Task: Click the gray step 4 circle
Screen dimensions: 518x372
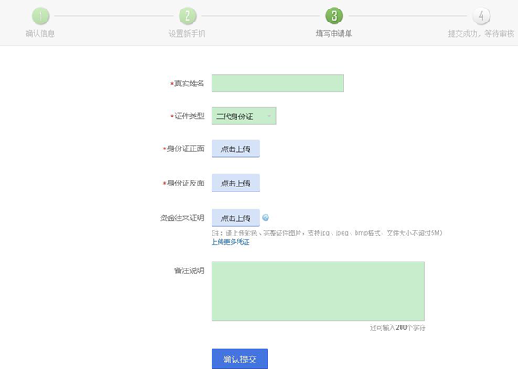Action: (x=482, y=16)
